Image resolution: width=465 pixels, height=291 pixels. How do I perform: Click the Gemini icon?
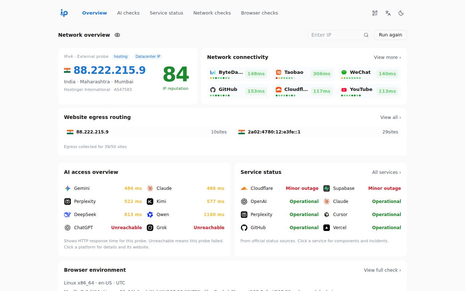point(68,188)
